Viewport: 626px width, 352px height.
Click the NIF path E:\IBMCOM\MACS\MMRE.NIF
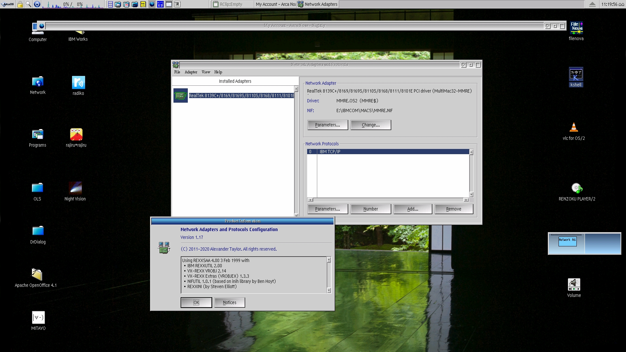pos(365,110)
